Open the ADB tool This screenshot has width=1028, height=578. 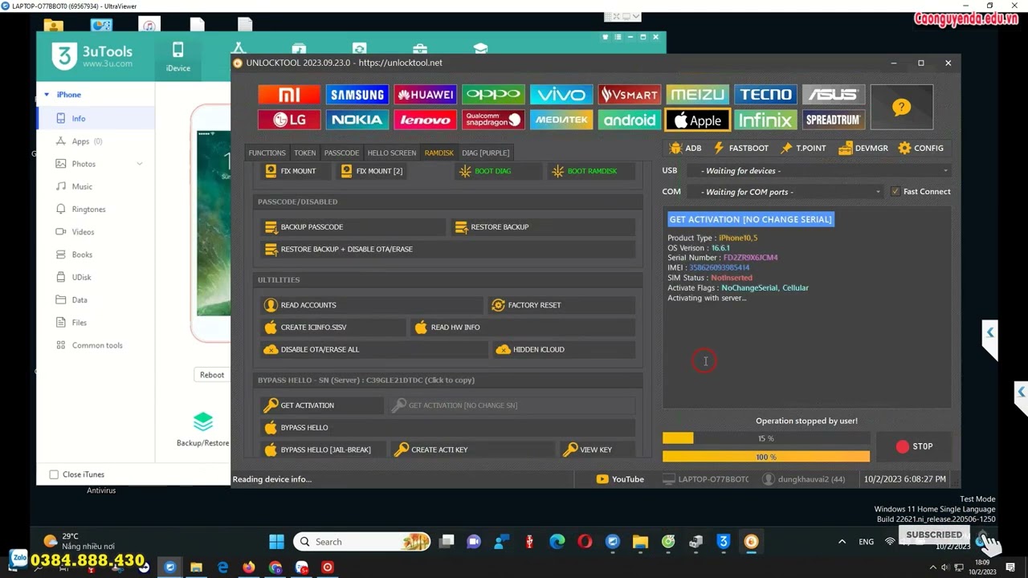685,148
